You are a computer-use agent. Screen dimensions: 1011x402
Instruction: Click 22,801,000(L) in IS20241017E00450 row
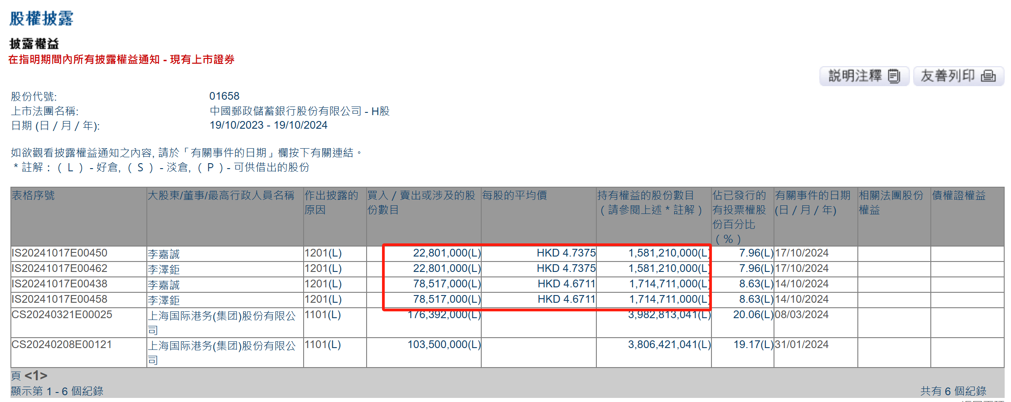pos(447,253)
